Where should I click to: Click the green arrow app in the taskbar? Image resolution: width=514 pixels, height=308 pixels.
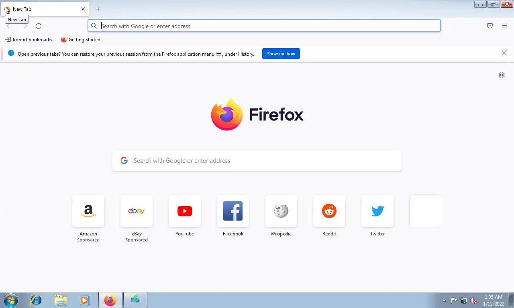pyautogui.click(x=135, y=300)
